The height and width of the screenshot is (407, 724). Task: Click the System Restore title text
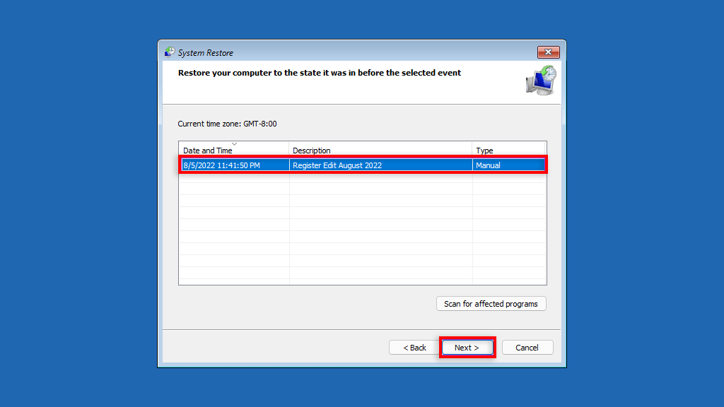coord(206,53)
